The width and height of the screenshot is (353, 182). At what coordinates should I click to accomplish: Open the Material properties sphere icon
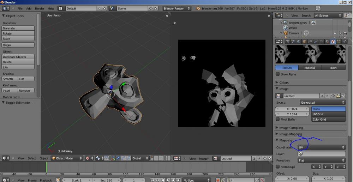pos(327,42)
